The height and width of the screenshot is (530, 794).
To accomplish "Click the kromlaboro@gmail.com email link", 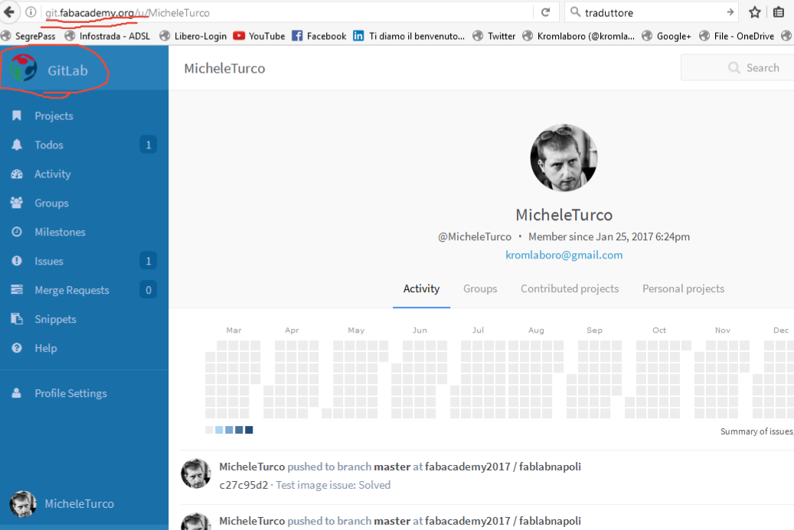I will (x=564, y=255).
